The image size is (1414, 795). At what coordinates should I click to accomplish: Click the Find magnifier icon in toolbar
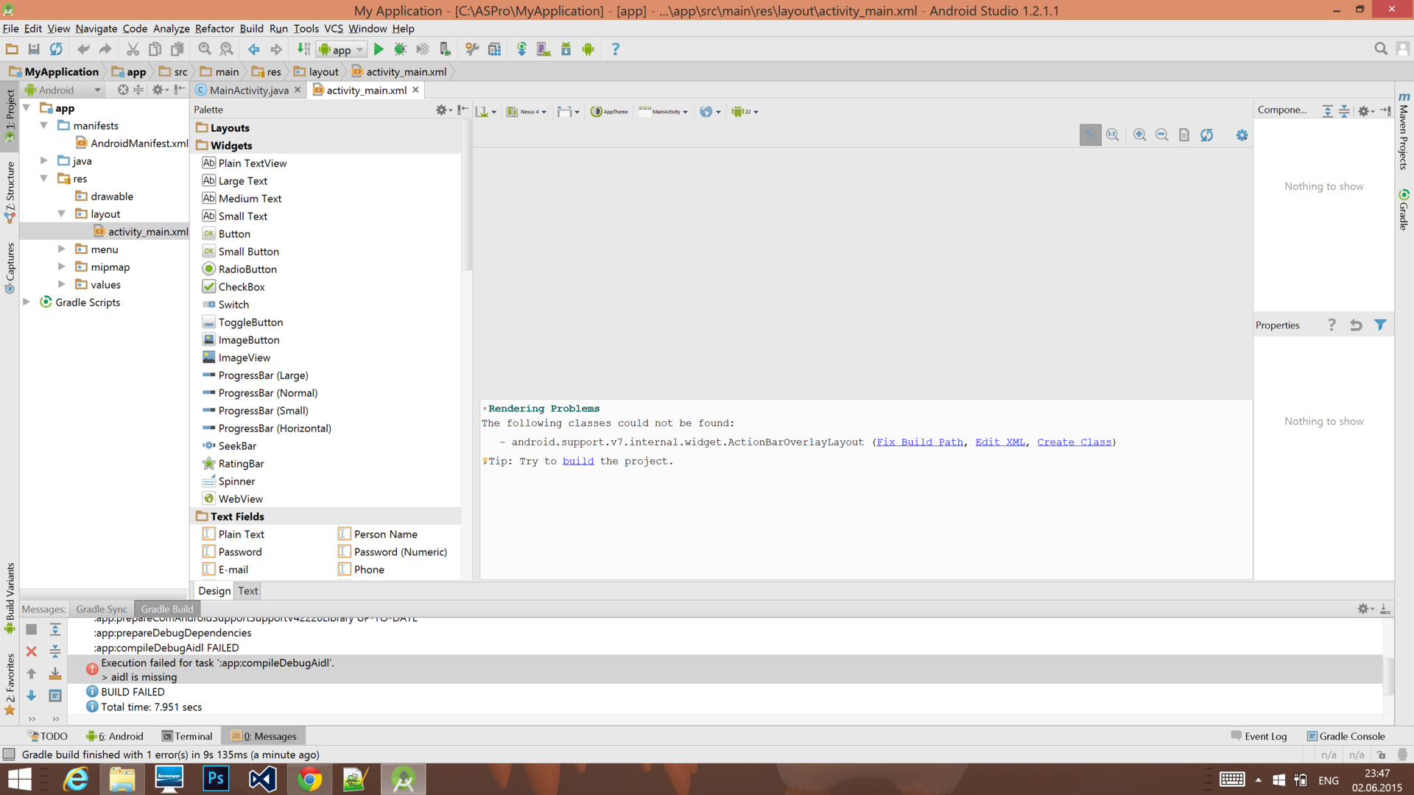click(205, 49)
